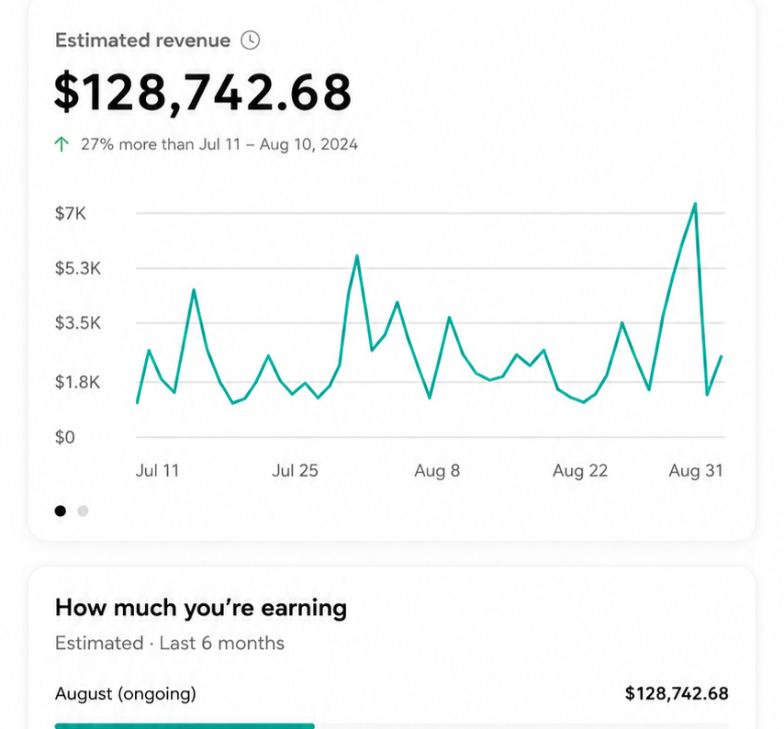Screen dimensions: 784x729
Task: Switch to the second gray carousel dot
Action: click(83, 511)
